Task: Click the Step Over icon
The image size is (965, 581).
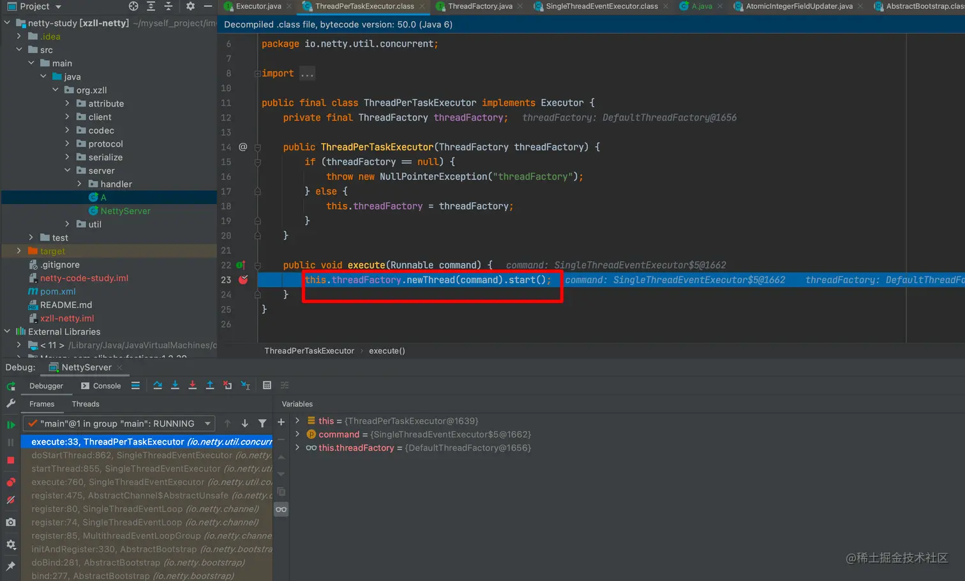Action: click(x=158, y=385)
